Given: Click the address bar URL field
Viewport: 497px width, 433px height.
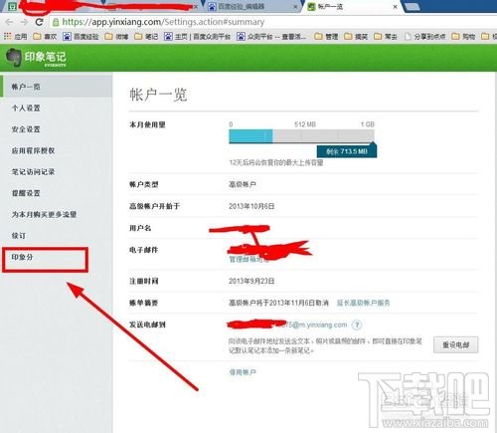Looking at the screenshot, I should pyautogui.click(x=271, y=22).
